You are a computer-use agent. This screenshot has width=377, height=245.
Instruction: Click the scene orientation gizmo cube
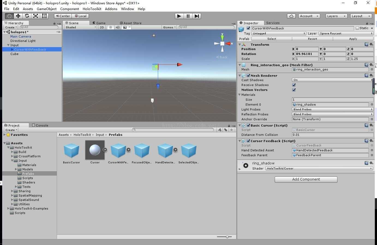point(222,44)
